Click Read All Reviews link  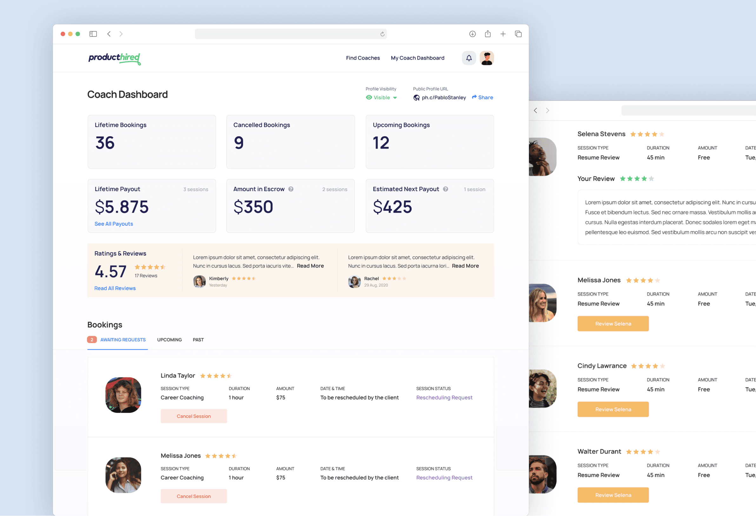click(115, 288)
